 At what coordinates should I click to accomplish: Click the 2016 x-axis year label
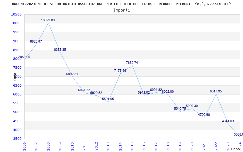click(144, 146)
